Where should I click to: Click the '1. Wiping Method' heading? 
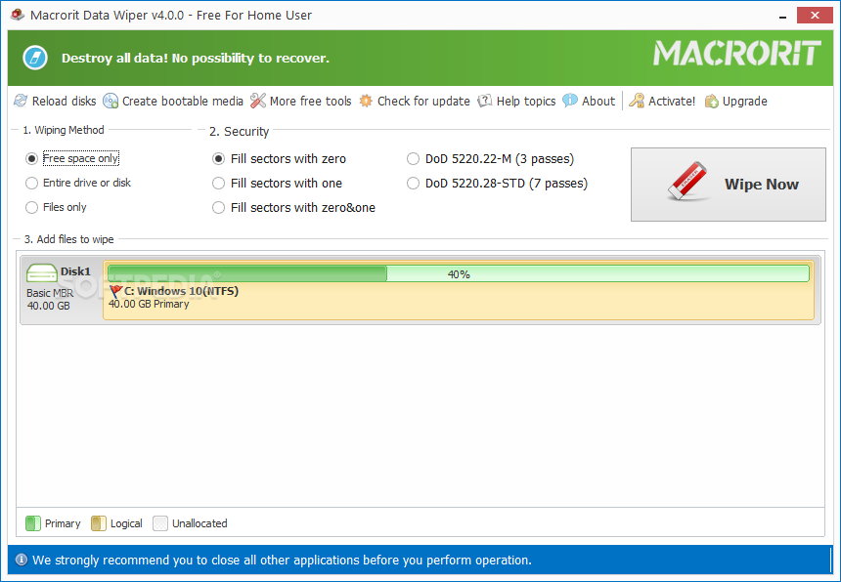pos(64,130)
